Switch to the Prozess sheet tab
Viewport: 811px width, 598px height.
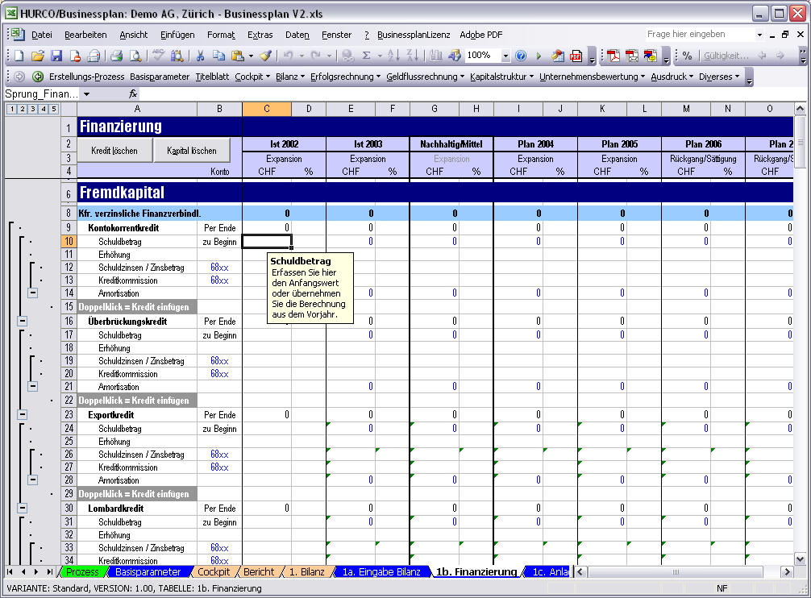pyautogui.click(x=82, y=571)
